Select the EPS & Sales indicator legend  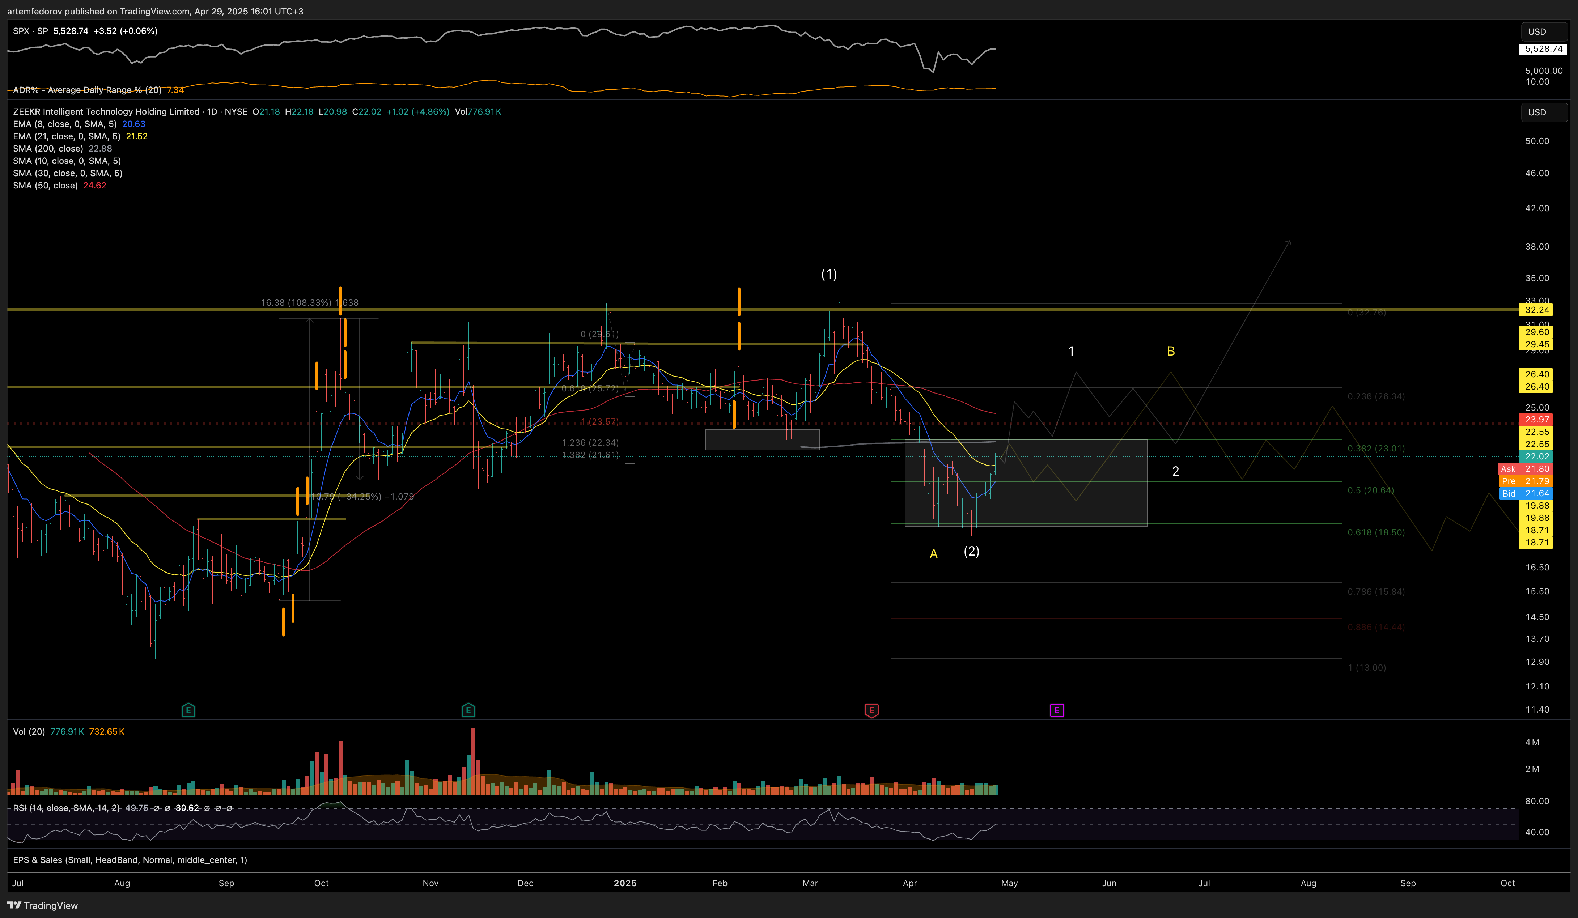[x=130, y=860]
